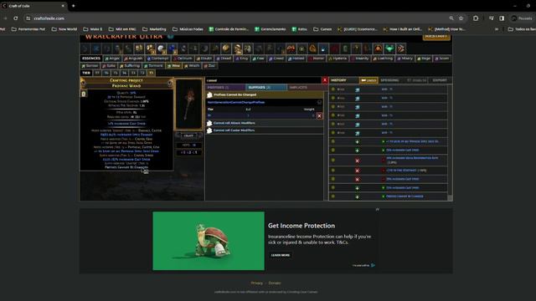Open the New World bookmarks folder

pos(64,29)
